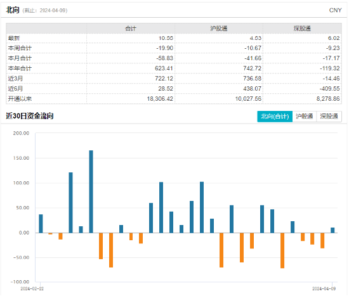Click the 200.00 y-axis label
Screen dimensions: 349x296
pos(21,134)
